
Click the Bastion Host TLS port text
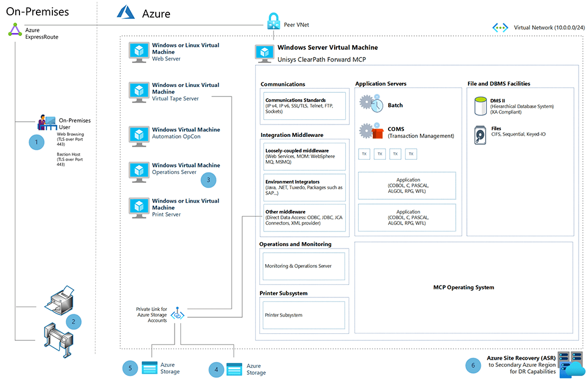pyautogui.click(x=70, y=159)
